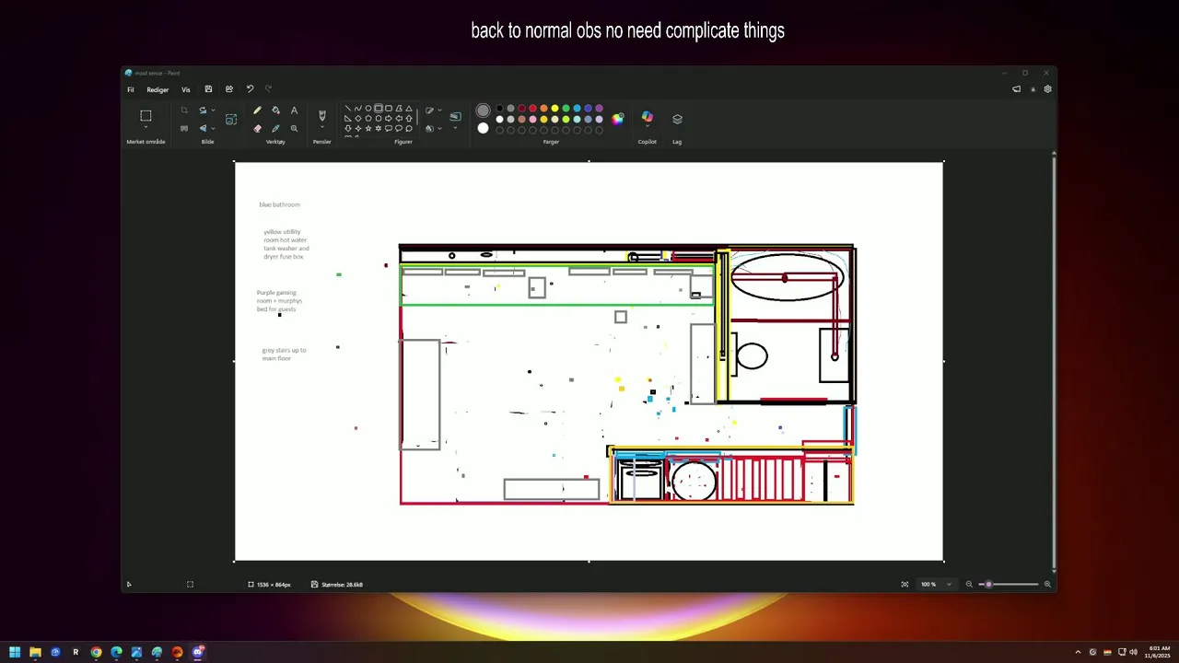Pick the green color swatch
The width and height of the screenshot is (1179, 663).
point(566,109)
